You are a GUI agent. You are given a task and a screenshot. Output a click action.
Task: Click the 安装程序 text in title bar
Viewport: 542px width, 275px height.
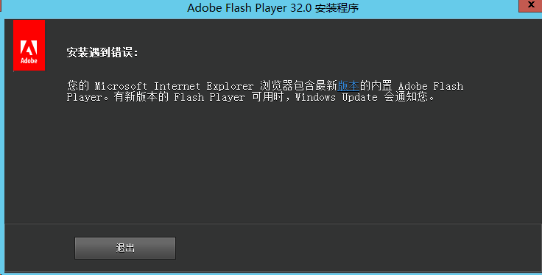tap(337, 7)
